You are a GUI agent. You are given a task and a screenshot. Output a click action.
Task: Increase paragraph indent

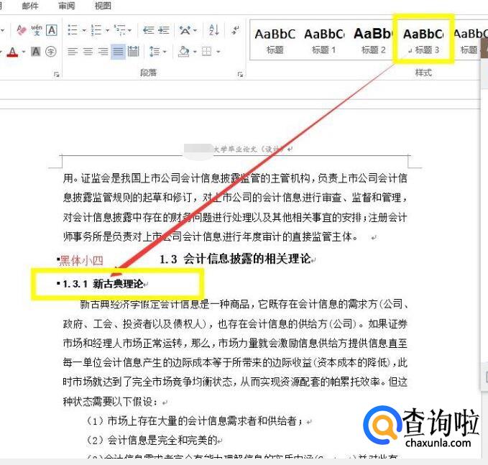[x=164, y=30]
